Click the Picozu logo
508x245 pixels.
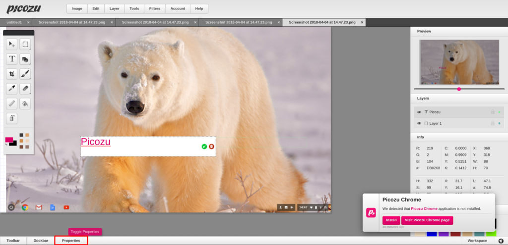23,9
